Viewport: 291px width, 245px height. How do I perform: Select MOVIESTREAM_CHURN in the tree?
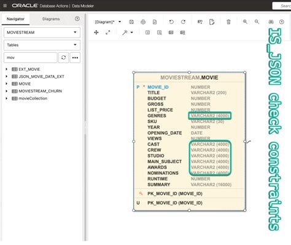point(40,91)
